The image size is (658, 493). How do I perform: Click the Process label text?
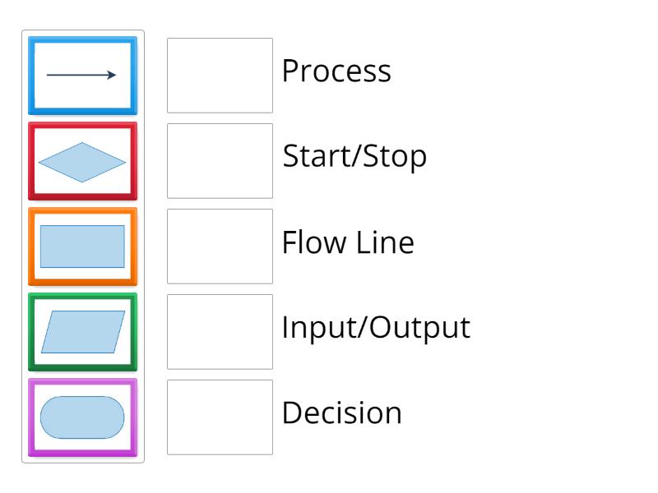(336, 71)
